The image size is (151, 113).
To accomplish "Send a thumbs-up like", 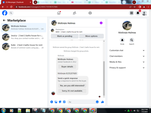I will [102, 102].
